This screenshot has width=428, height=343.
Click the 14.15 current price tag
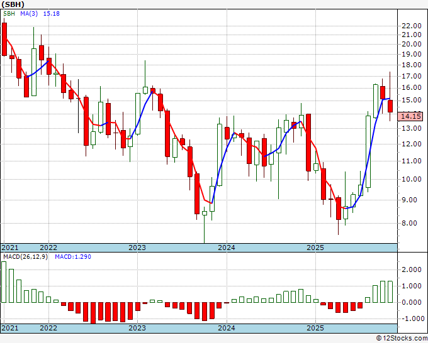click(412, 117)
